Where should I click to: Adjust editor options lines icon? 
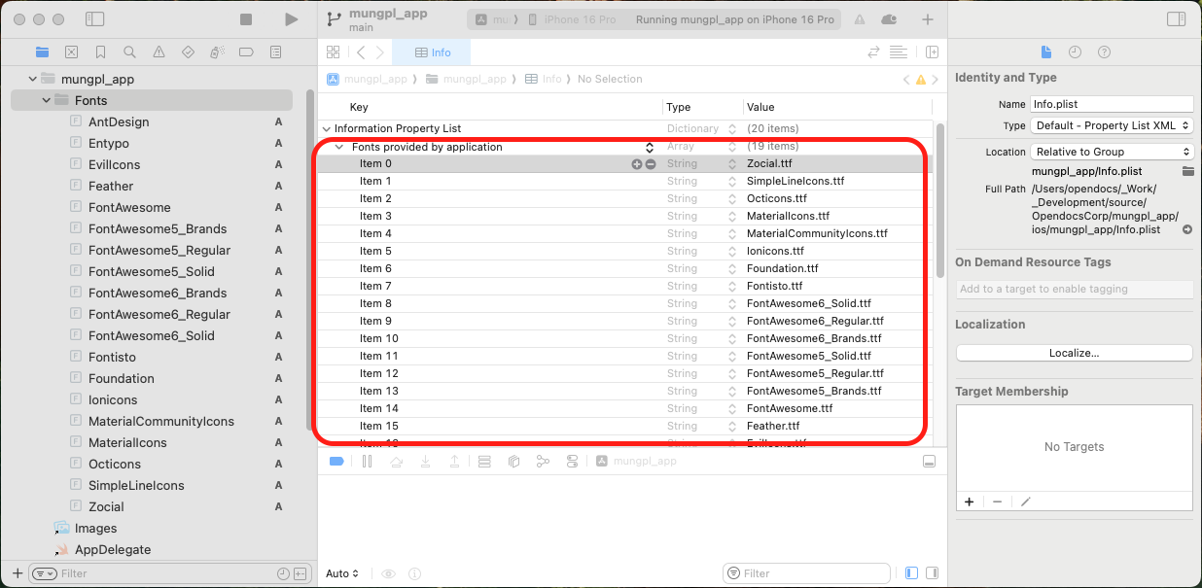click(x=899, y=52)
